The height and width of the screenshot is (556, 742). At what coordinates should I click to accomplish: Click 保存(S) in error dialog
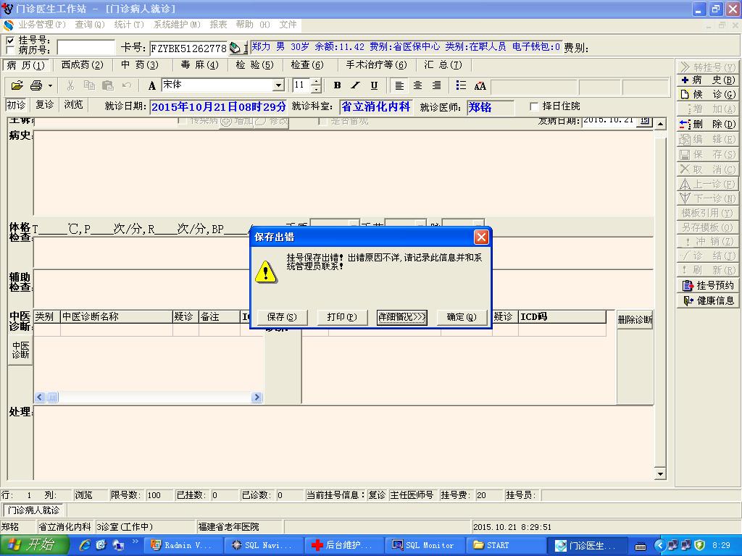click(282, 317)
